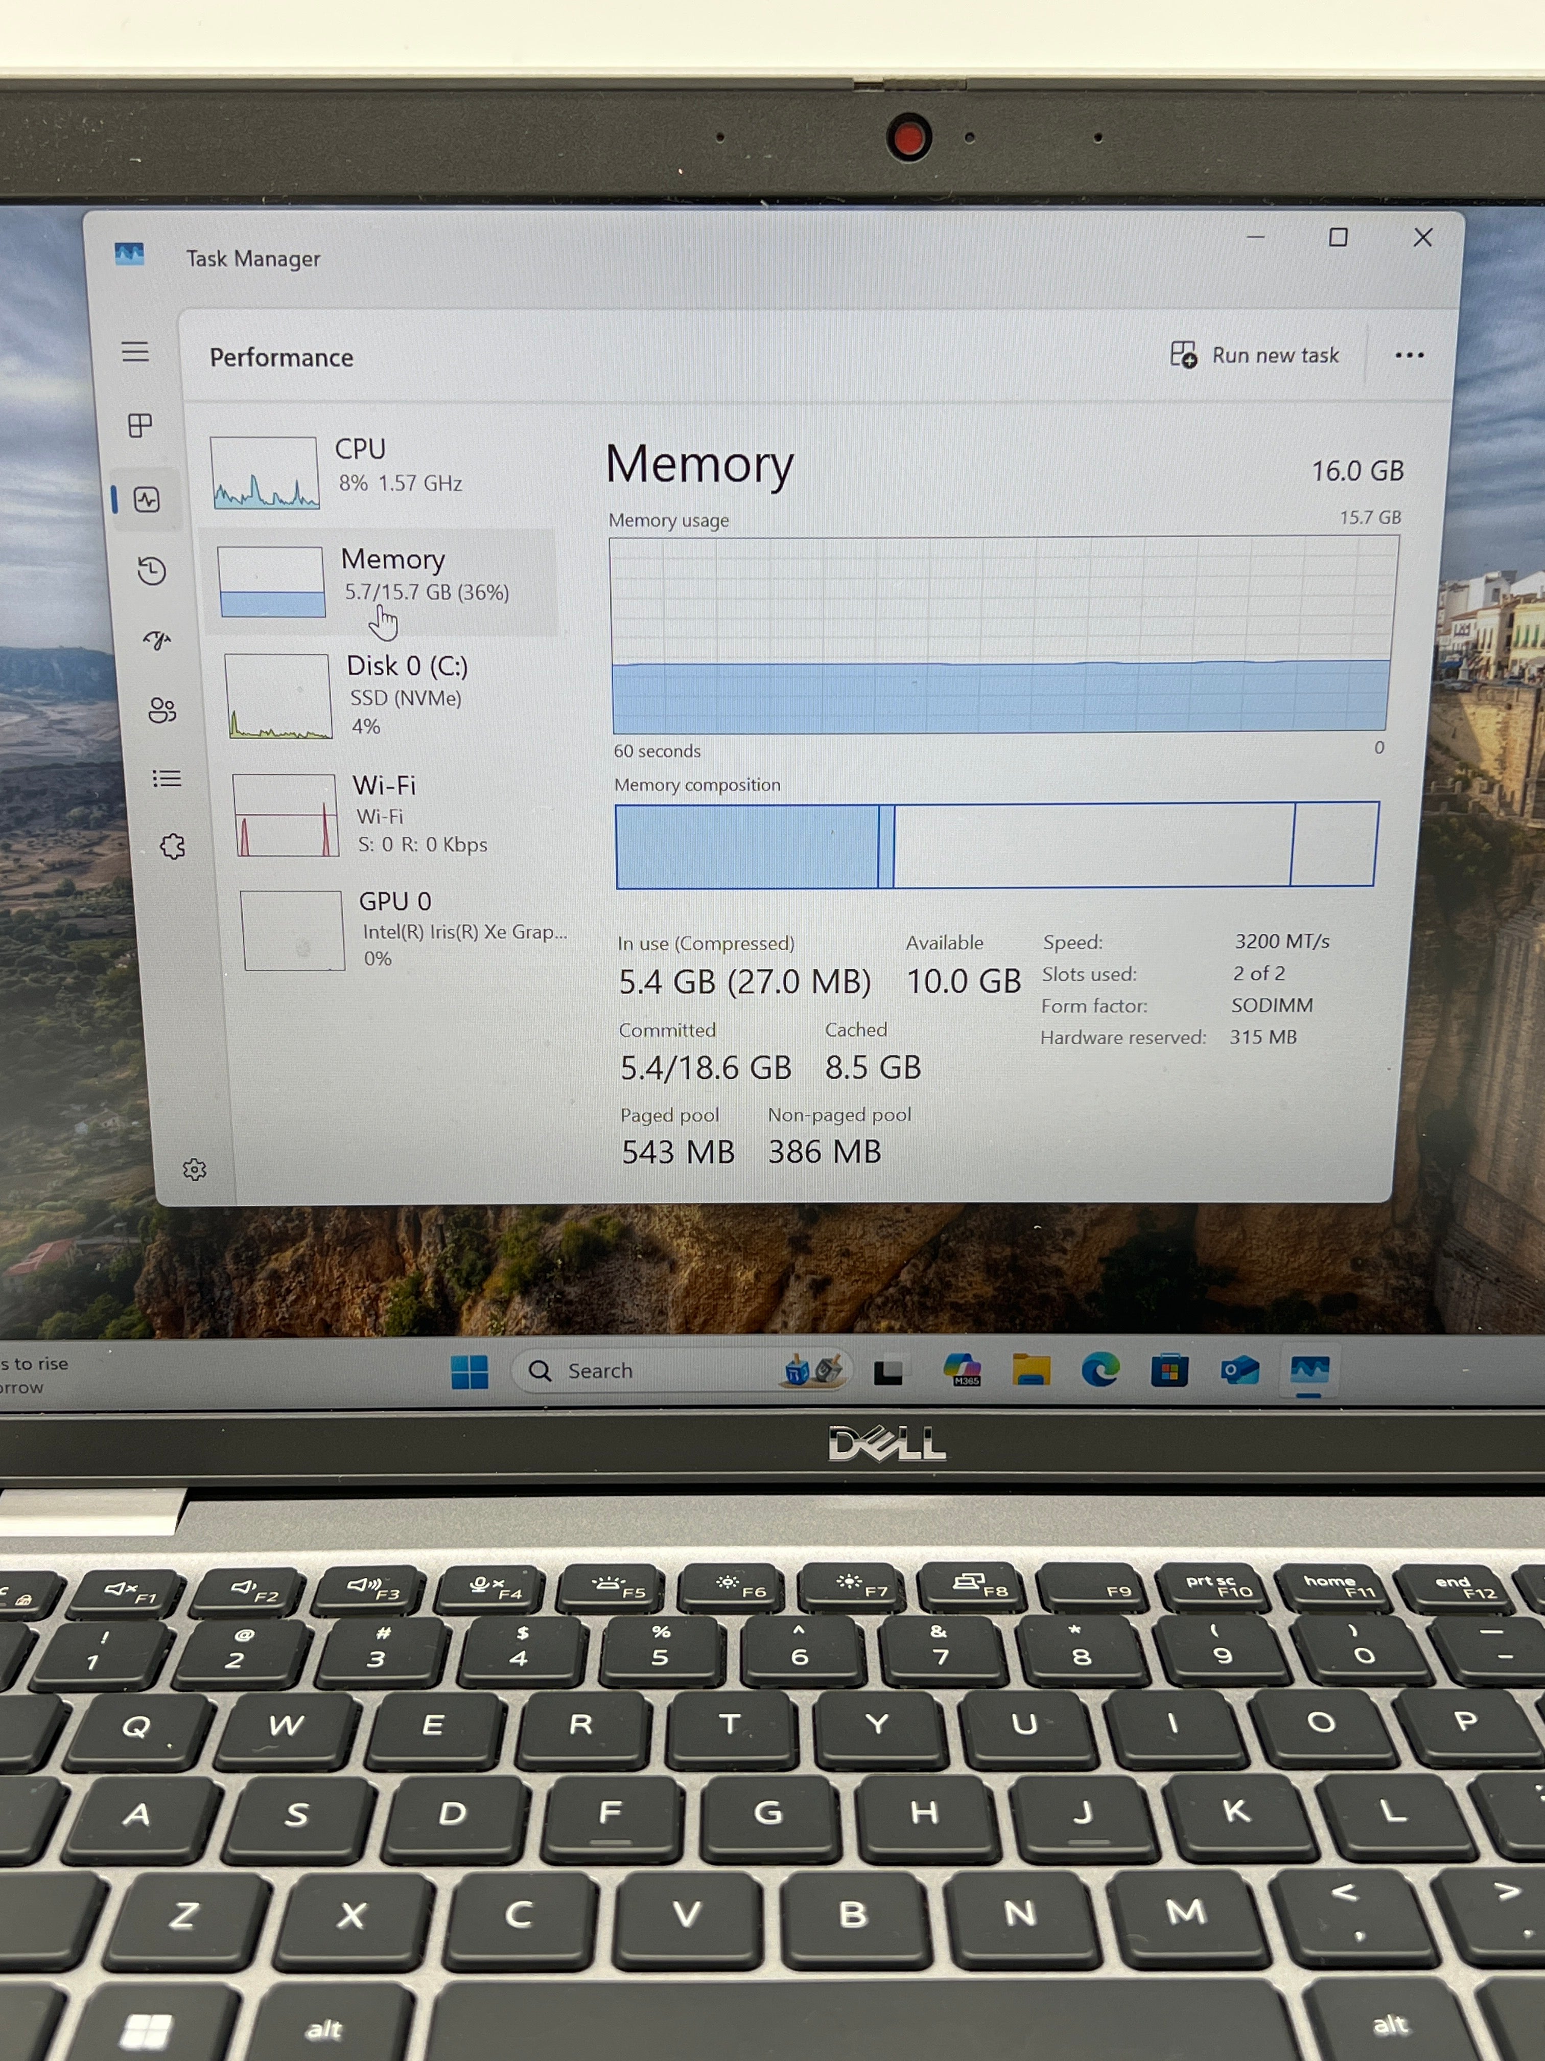Viewport: 1545px width, 2061px height.
Task: Click the Memory composition bar
Action: tap(996, 844)
